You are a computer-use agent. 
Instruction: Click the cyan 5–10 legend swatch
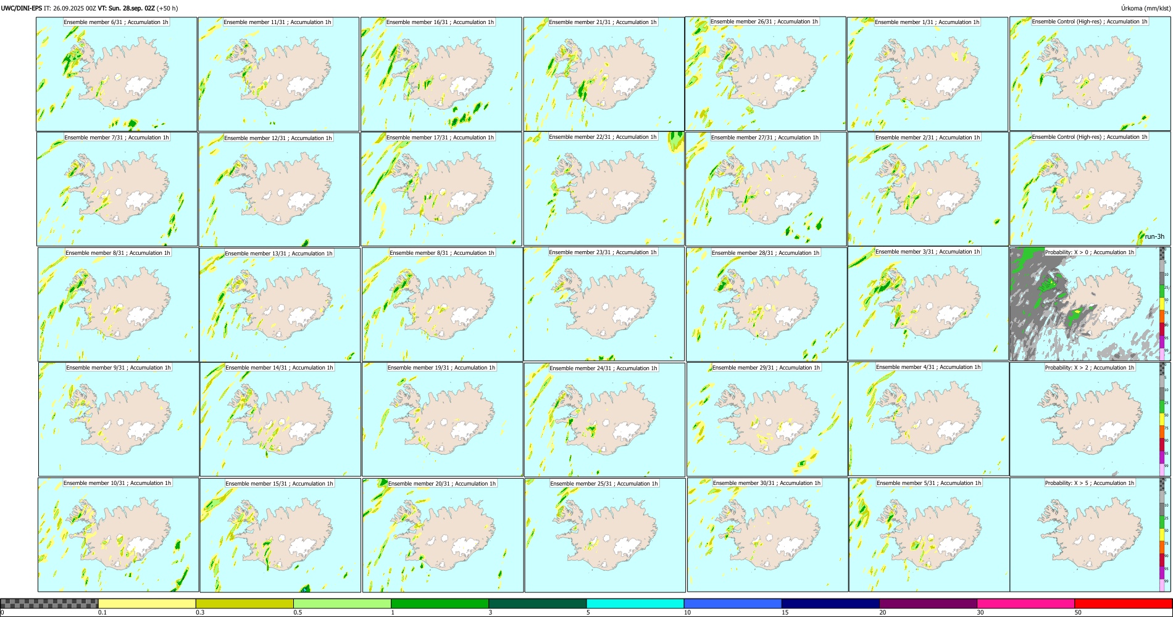[x=635, y=603]
